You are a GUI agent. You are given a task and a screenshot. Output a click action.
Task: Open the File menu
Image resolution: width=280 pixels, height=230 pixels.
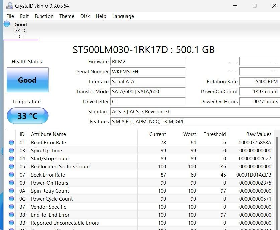pyautogui.click(x=10, y=16)
